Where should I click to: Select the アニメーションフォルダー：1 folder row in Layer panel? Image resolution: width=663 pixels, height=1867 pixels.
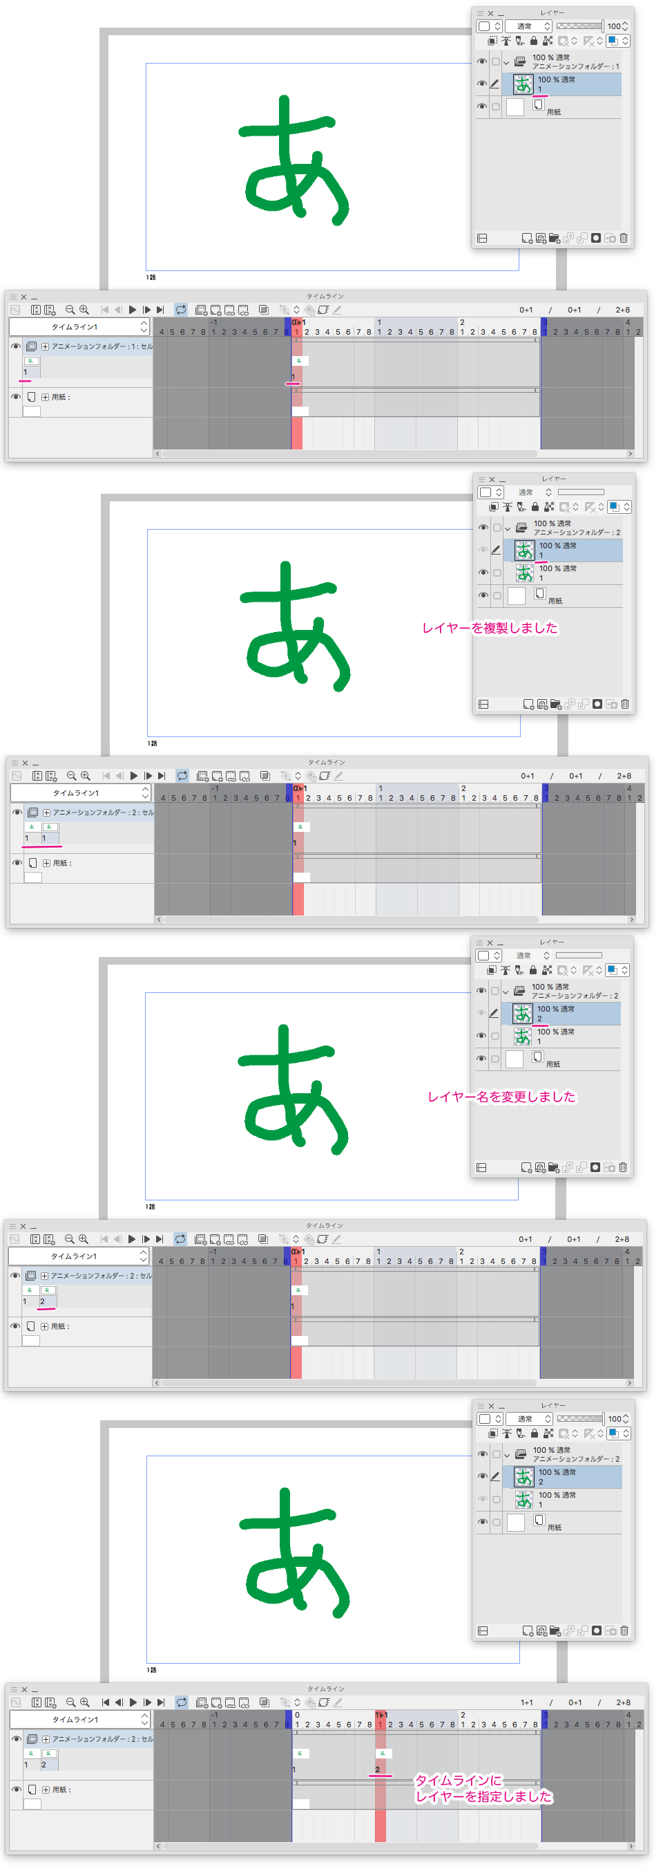(x=561, y=62)
